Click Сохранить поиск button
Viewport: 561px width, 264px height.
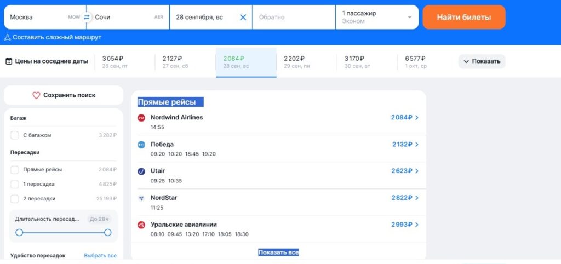[64, 95]
